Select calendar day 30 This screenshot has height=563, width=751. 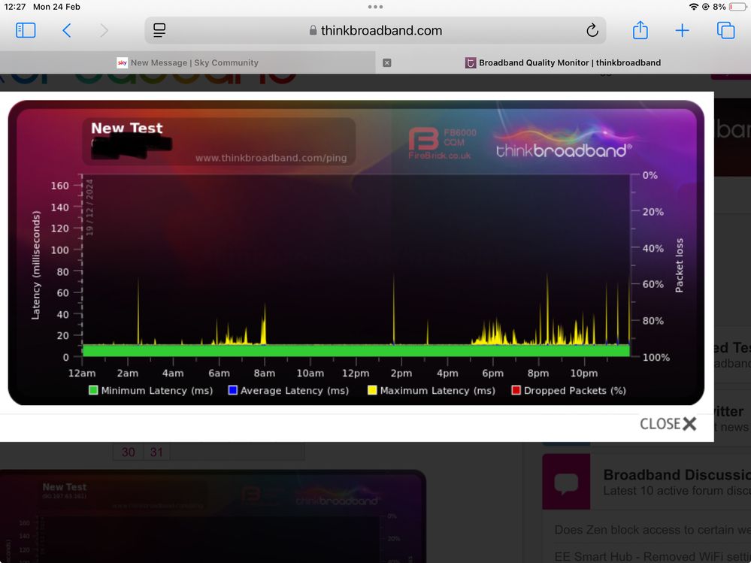pyautogui.click(x=129, y=452)
